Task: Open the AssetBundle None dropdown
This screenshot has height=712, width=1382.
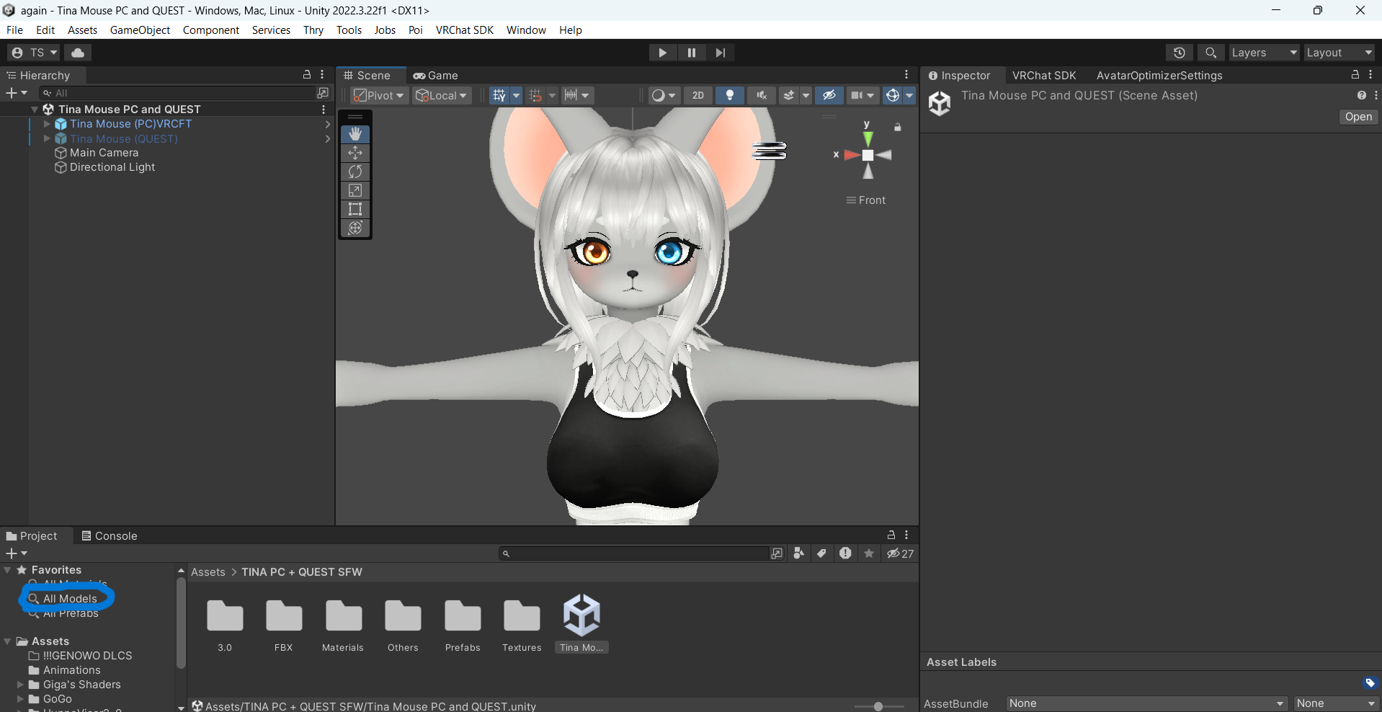Action: (1146, 703)
